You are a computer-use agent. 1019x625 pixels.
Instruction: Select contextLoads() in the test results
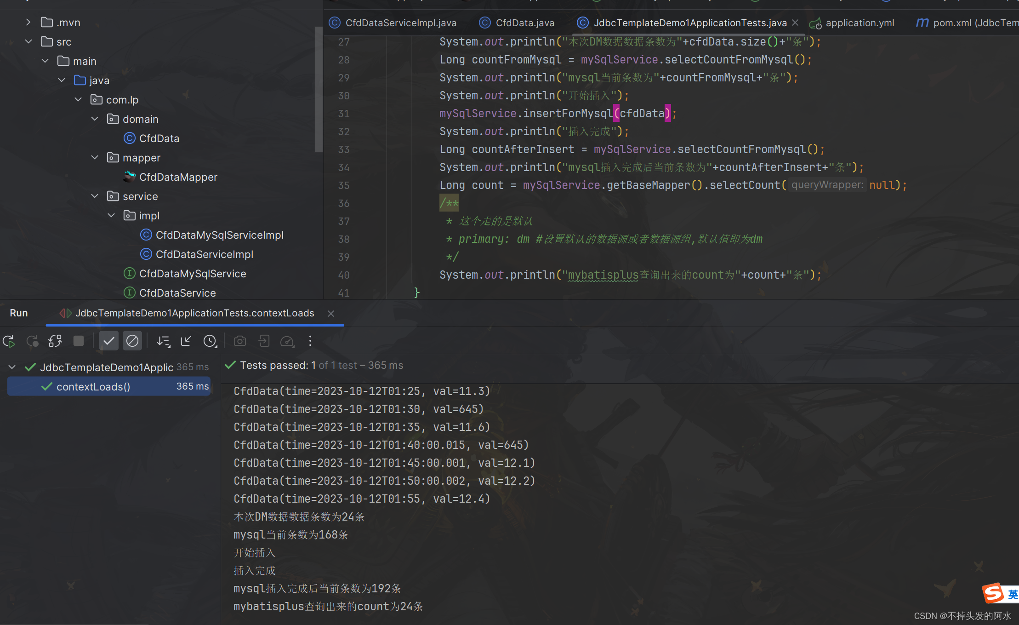93,386
